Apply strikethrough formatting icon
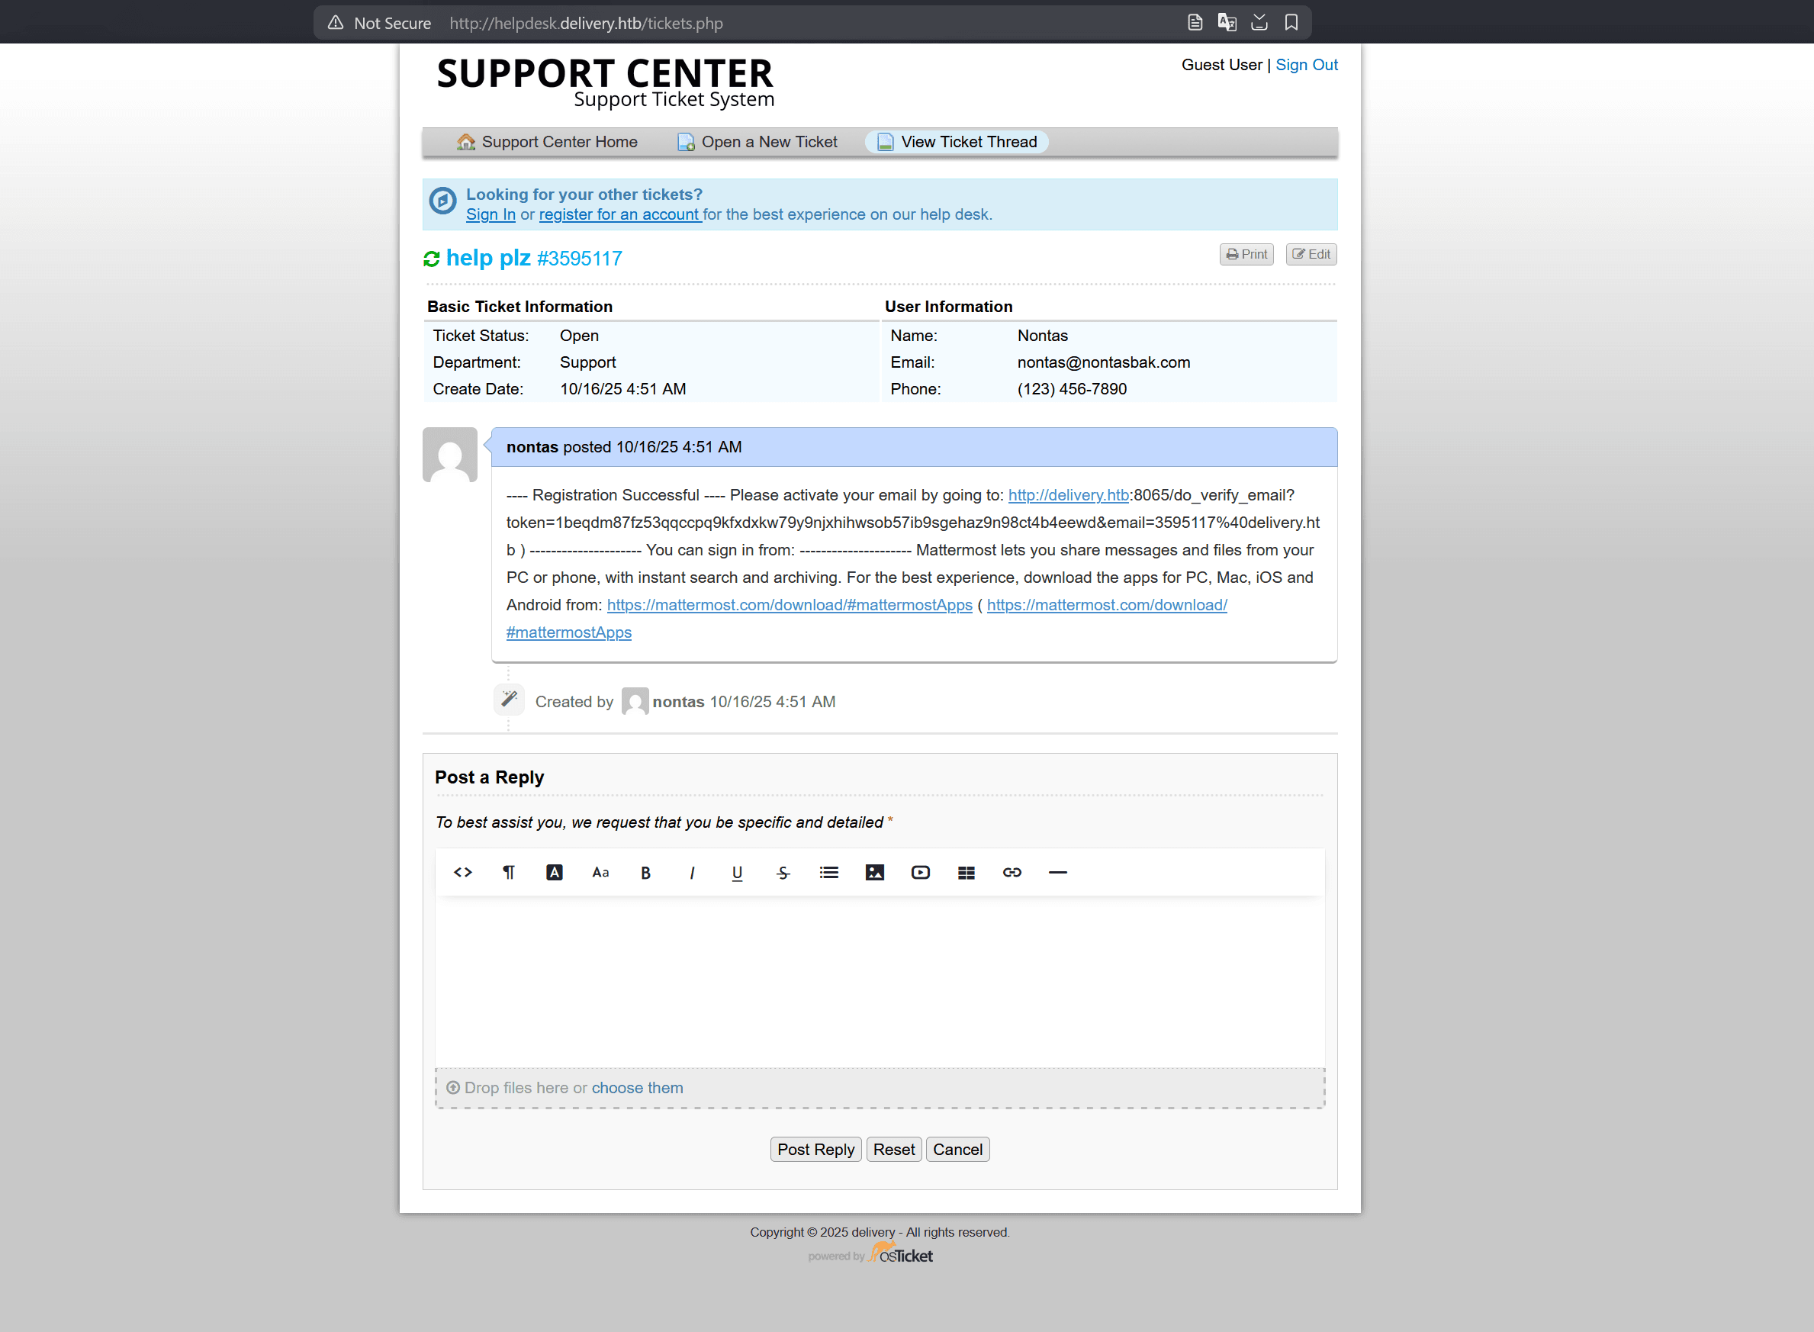The width and height of the screenshot is (1814, 1332). click(783, 873)
